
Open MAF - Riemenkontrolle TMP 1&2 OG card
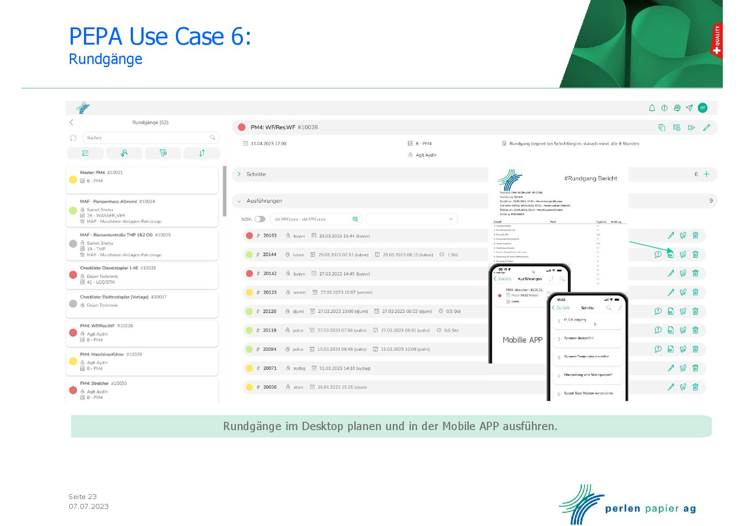click(142, 245)
